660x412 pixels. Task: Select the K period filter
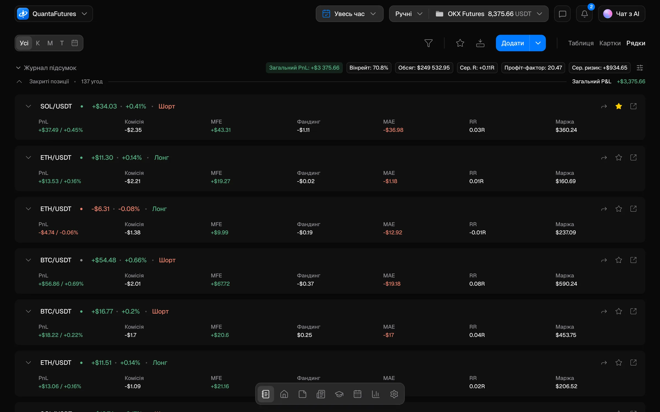38,43
